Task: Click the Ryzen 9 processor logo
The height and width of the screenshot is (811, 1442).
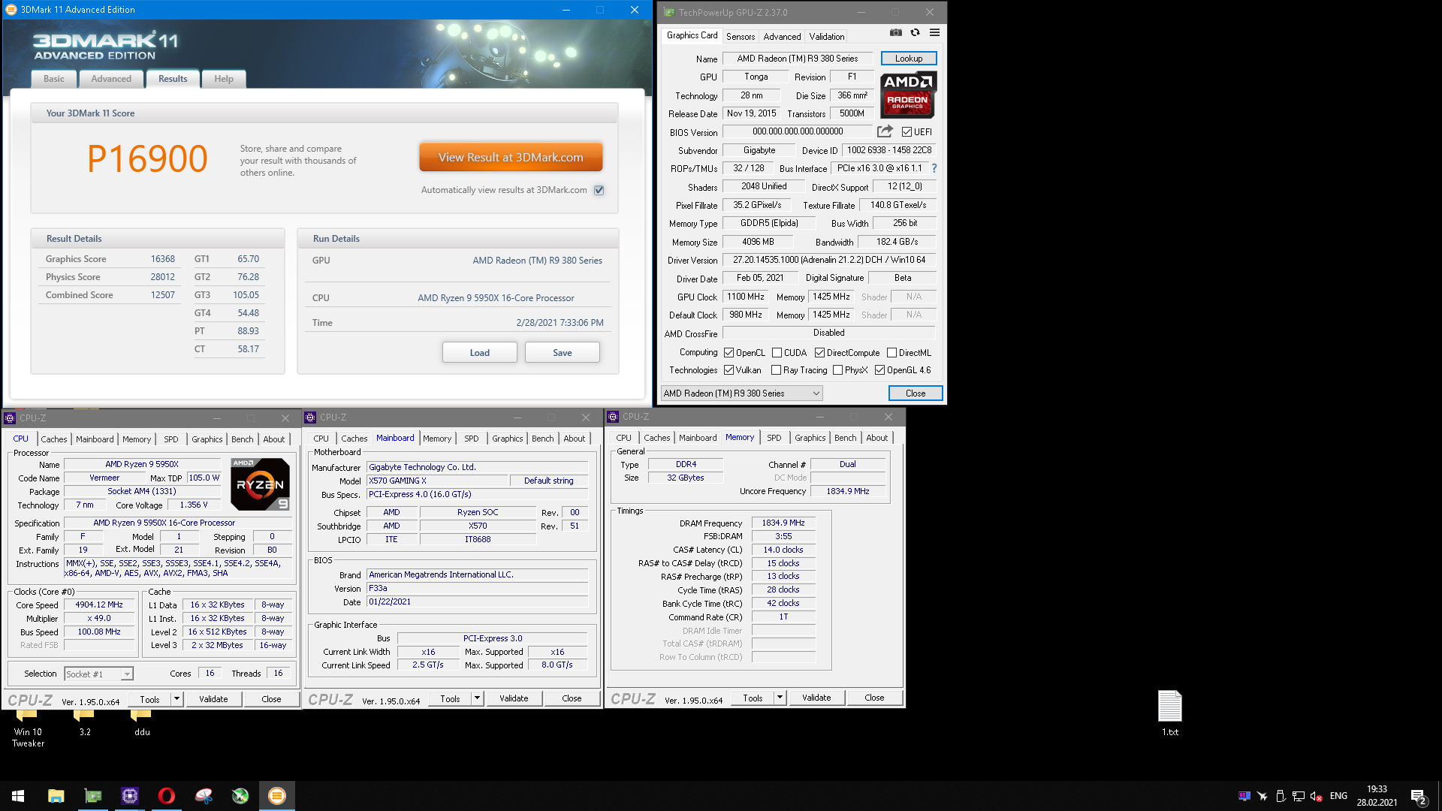Action: click(x=260, y=484)
